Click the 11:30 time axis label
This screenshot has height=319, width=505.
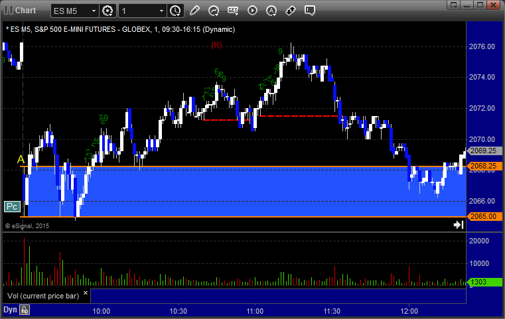click(332, 311)
